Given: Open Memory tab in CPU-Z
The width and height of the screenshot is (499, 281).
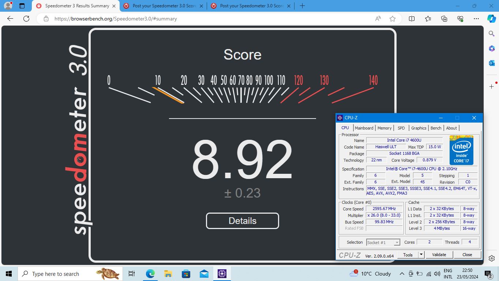Looking at the screenshot, I should (384, 128).
